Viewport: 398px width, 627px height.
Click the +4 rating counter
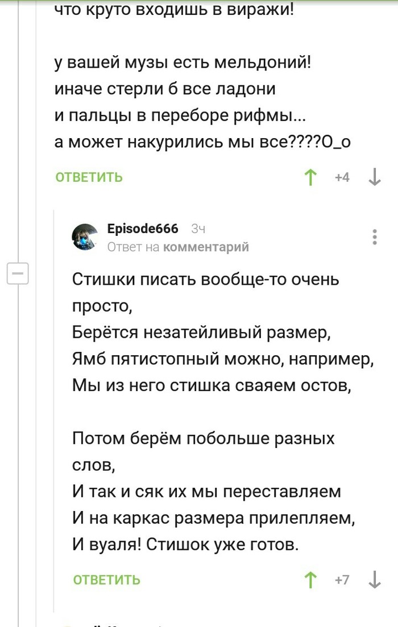point(342,177)
